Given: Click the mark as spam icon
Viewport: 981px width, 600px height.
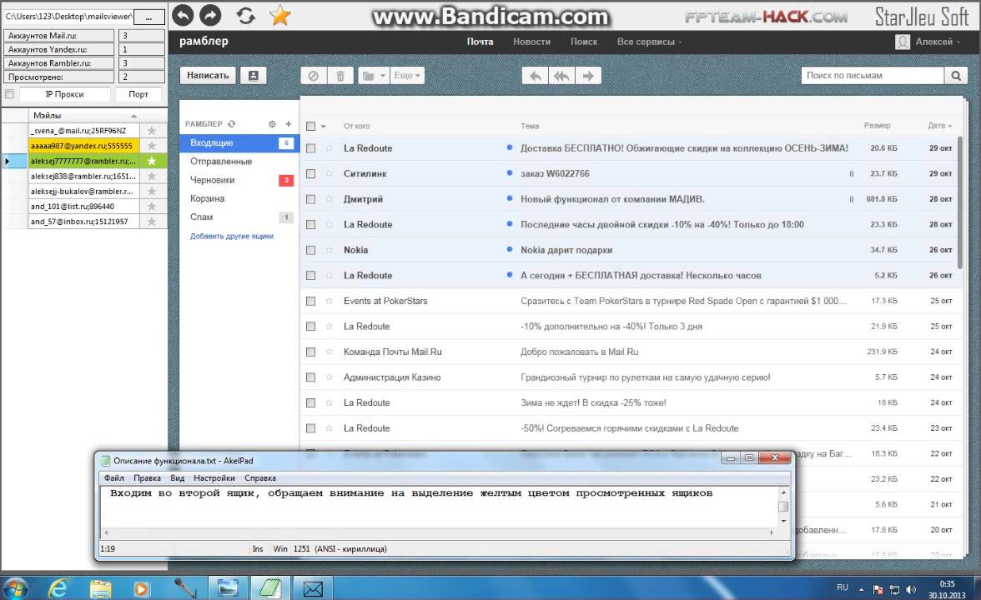Looking at the screenshot, I should (314, 76).
